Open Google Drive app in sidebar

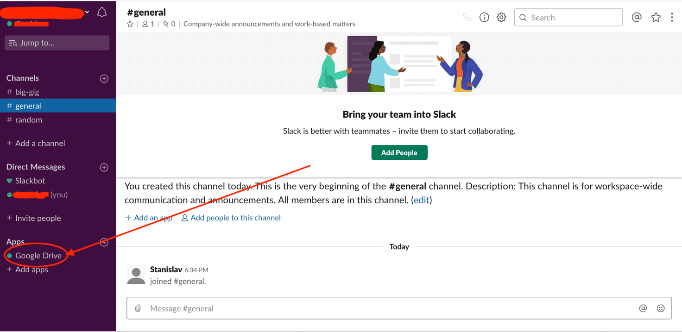(38, 256)
